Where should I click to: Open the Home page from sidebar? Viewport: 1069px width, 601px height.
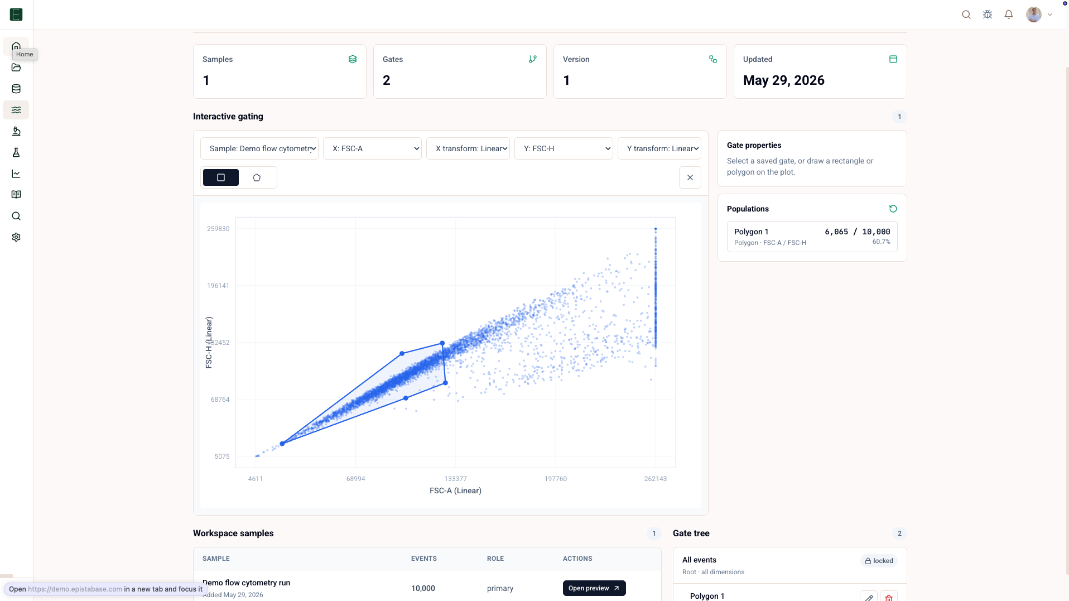pyautogui.click(x=16, y=46)
